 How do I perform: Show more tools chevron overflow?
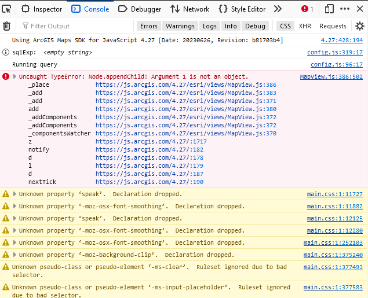pos(278,9)
